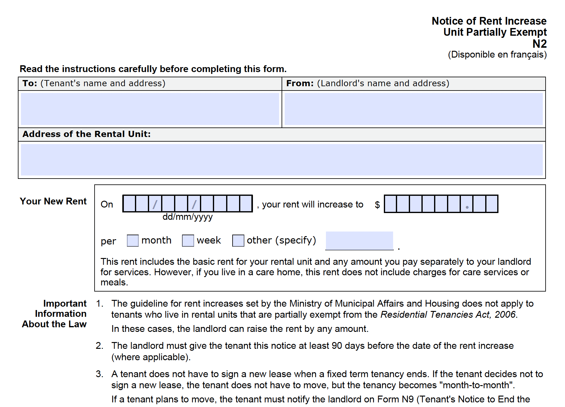Check the month payment period checkbox
Image resolution: width=565 pixels, height=407 pixels.
pos(132,240)
